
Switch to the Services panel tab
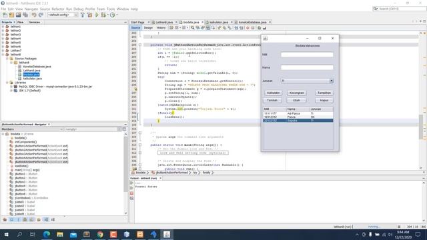click(x=34, y=22)
